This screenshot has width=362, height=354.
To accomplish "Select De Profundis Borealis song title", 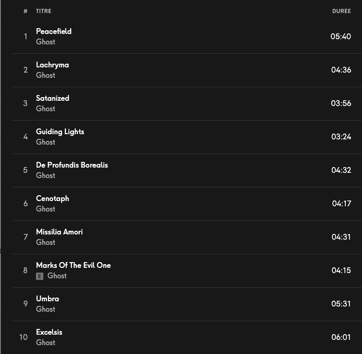I will [72, 165].
